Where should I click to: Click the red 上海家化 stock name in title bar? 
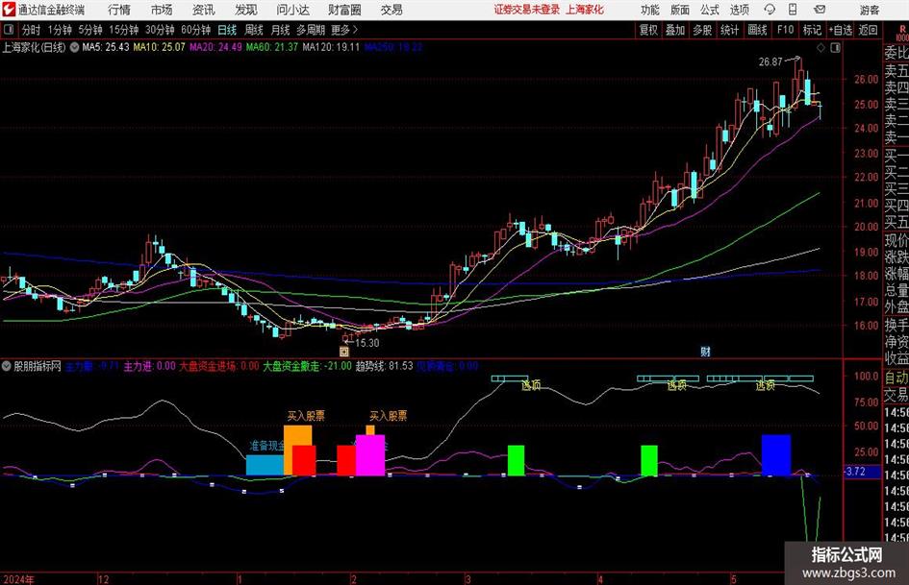click(585, 10)
